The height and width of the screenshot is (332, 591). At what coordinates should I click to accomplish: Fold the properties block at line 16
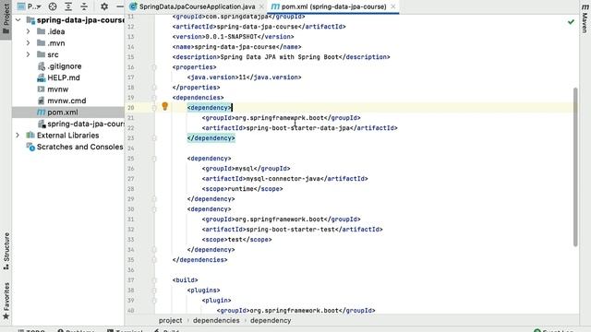click(154, 67)
